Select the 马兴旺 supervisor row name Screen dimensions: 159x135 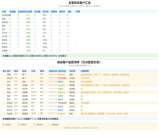click(x=4, y=36)
